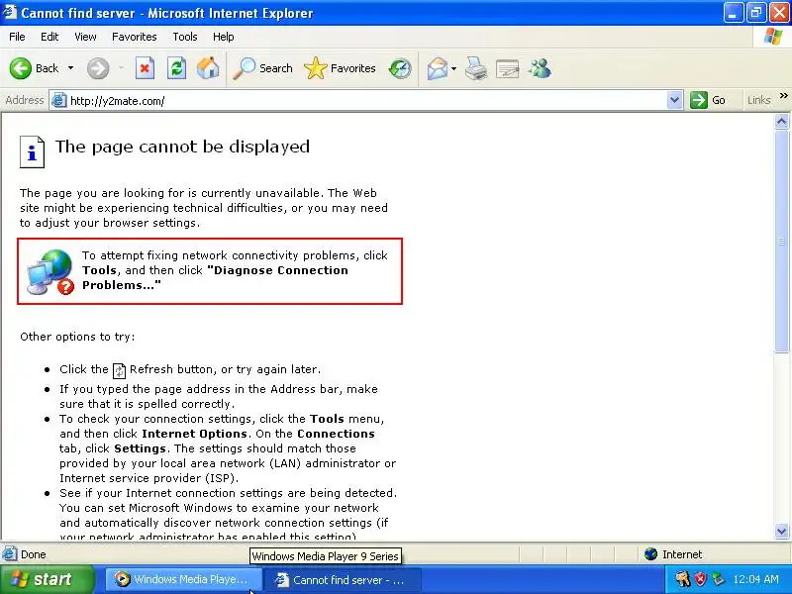Expand the address bar dropdown list
Image resolution: width=792 pixels, height=594 pixels.
[674, 101]
